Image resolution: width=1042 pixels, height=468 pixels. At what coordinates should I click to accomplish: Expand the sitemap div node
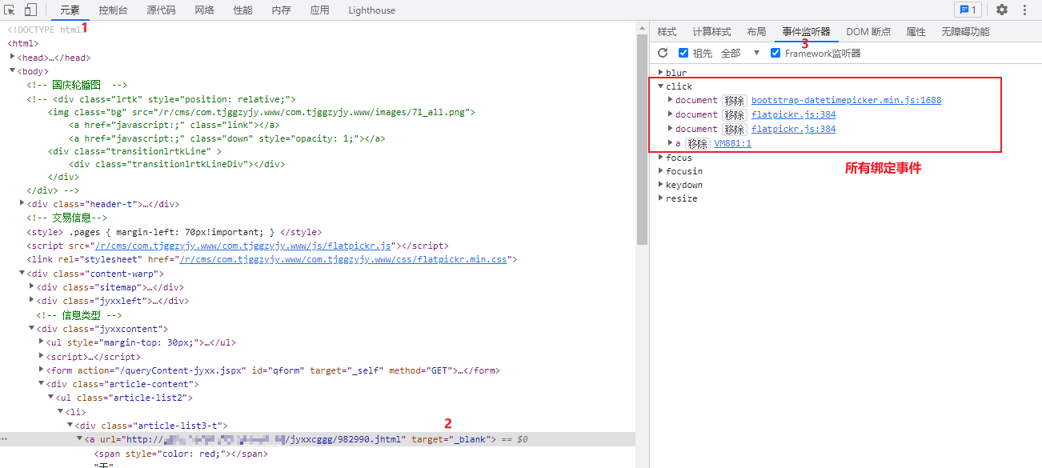point(31,287)
